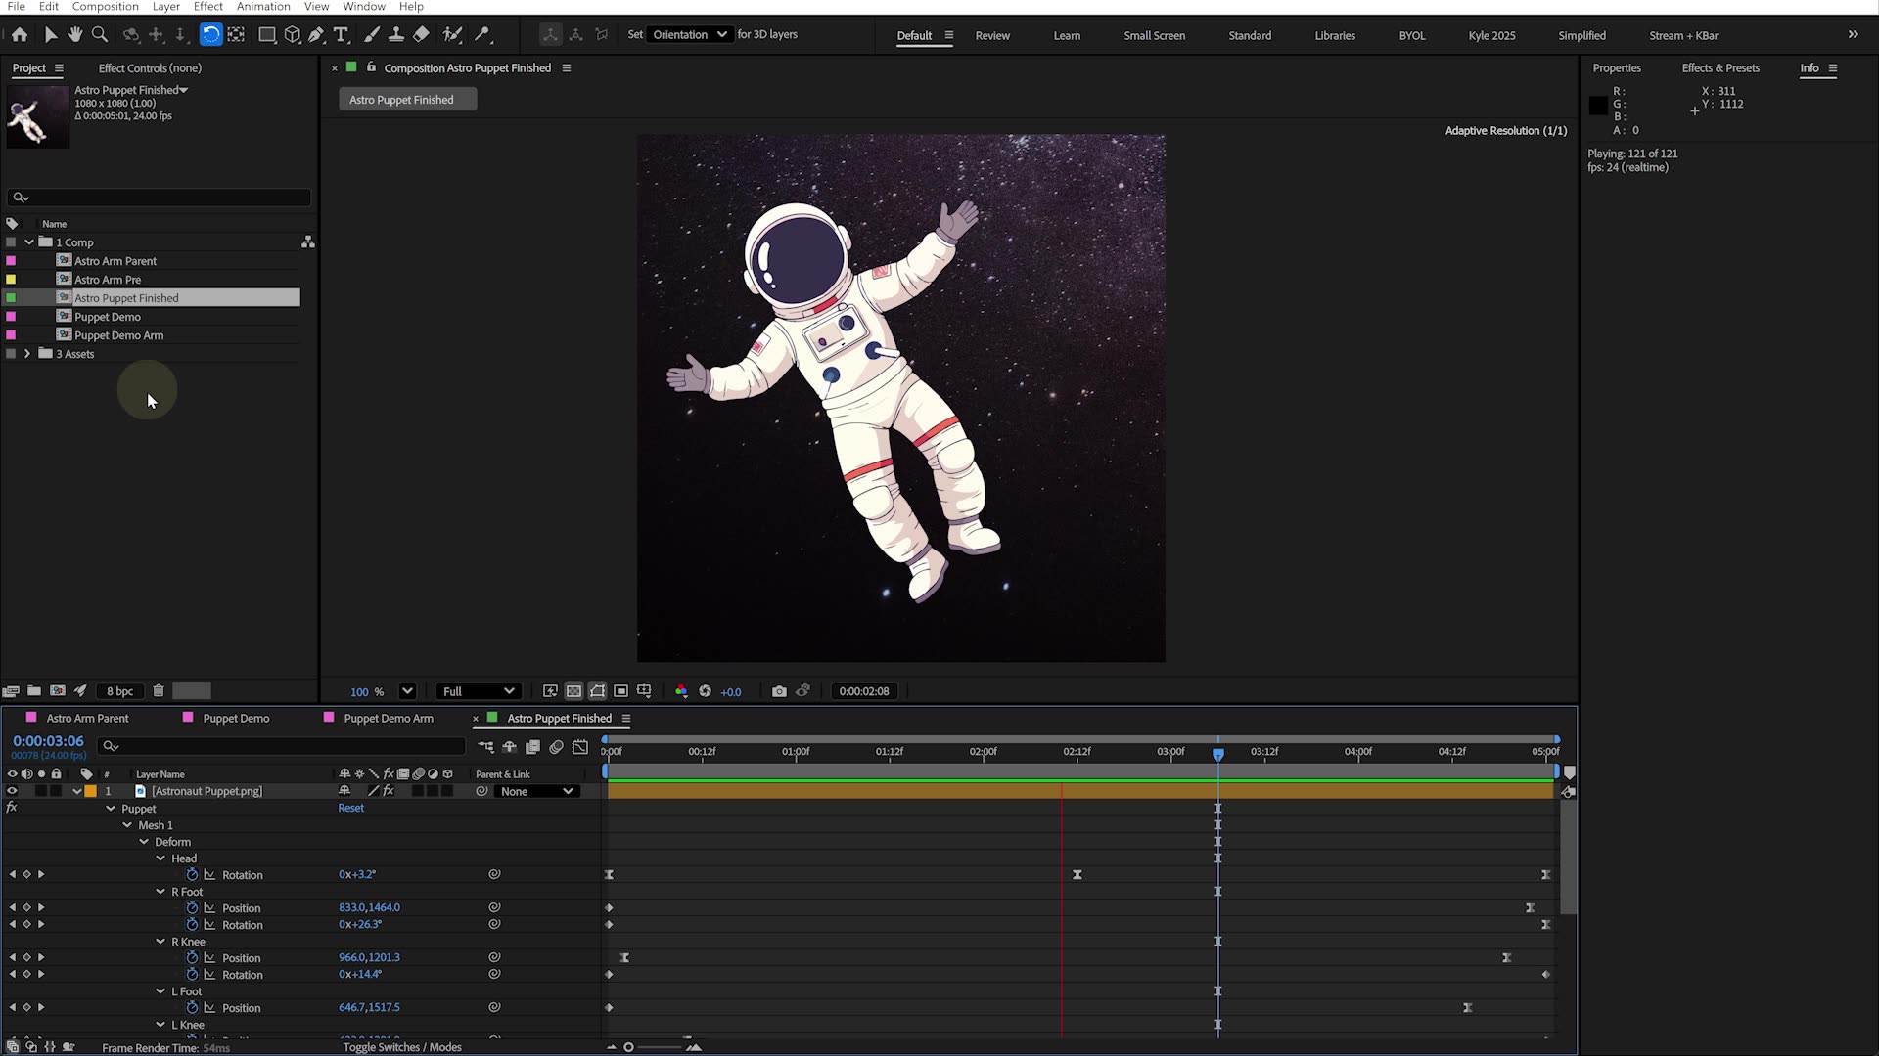This screenshot has height=1056, width=1879.
Task: Select the Pen tool
Action: [316, 34]
